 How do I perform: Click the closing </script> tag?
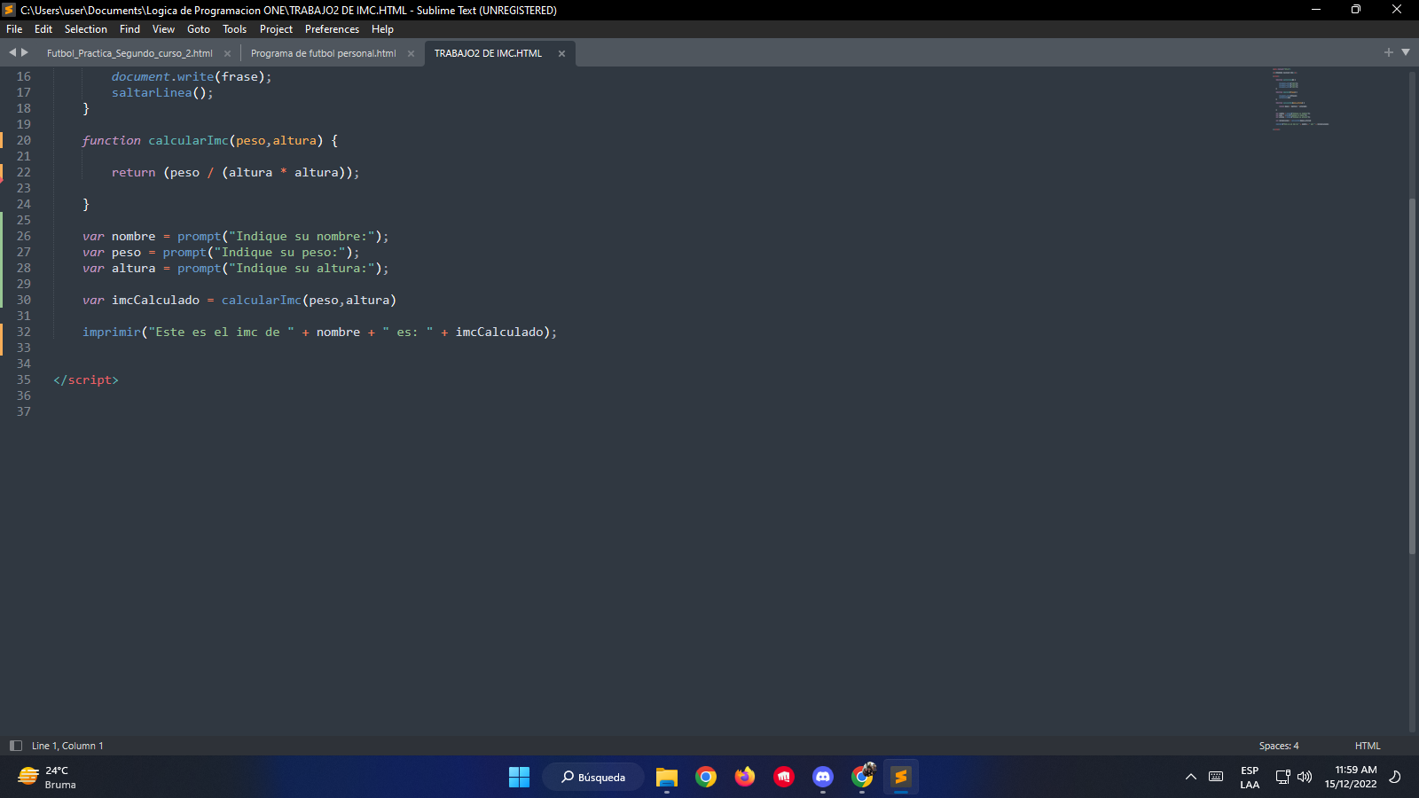tap(86, 379)
